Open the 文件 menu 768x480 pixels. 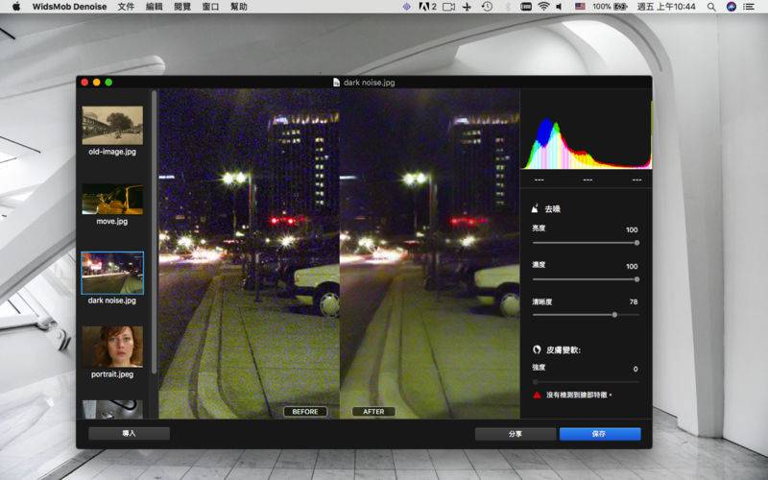[126, 7]
